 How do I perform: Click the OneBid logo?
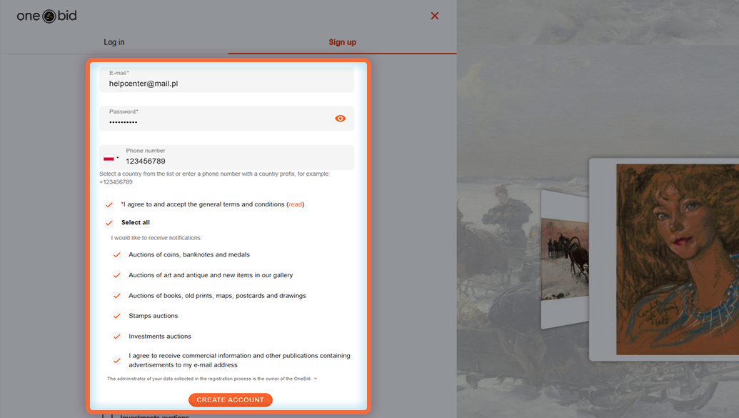tap(46, 16)
